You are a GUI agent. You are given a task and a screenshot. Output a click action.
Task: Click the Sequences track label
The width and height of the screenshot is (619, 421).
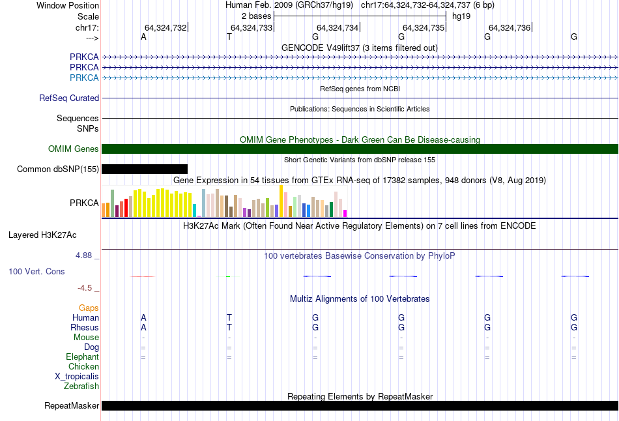[x=78, y=118]
